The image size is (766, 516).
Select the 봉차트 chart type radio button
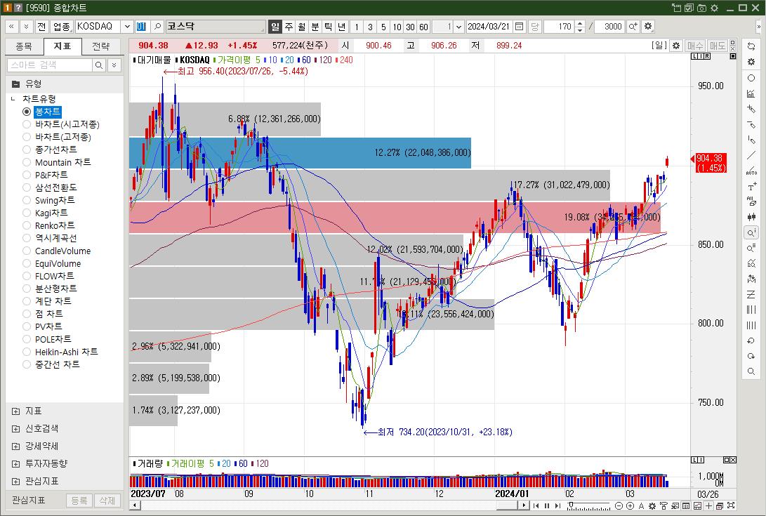[x=27, y=112]
